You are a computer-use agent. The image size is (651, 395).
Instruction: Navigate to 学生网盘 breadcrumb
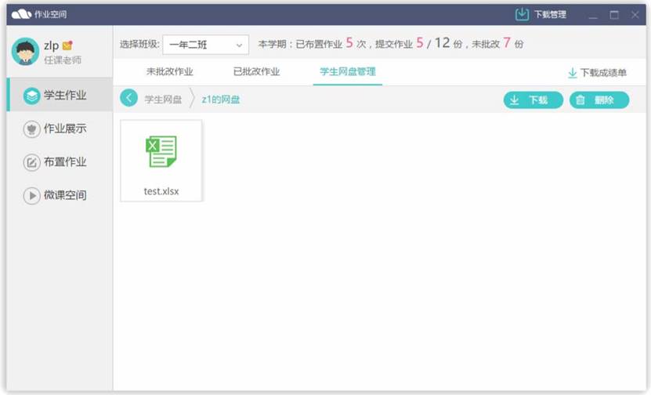click(x=163, y=100)
